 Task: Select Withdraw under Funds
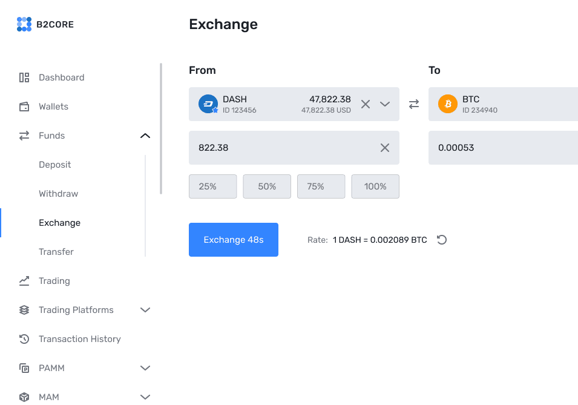pos(58,194)
